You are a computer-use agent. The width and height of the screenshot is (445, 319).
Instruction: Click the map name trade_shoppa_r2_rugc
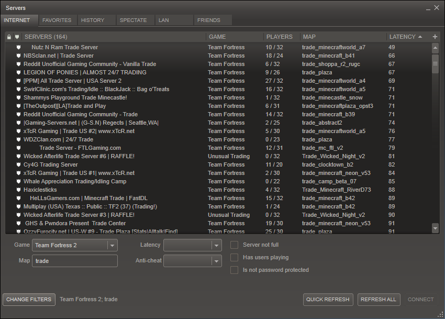(x=331, y=64)
